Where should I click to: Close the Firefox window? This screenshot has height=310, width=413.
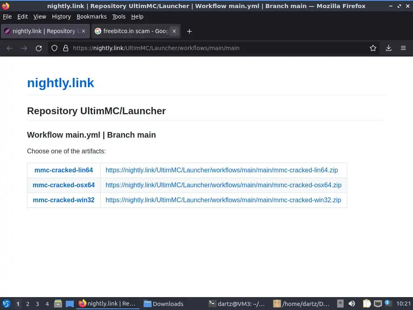[x=408, y=6]
